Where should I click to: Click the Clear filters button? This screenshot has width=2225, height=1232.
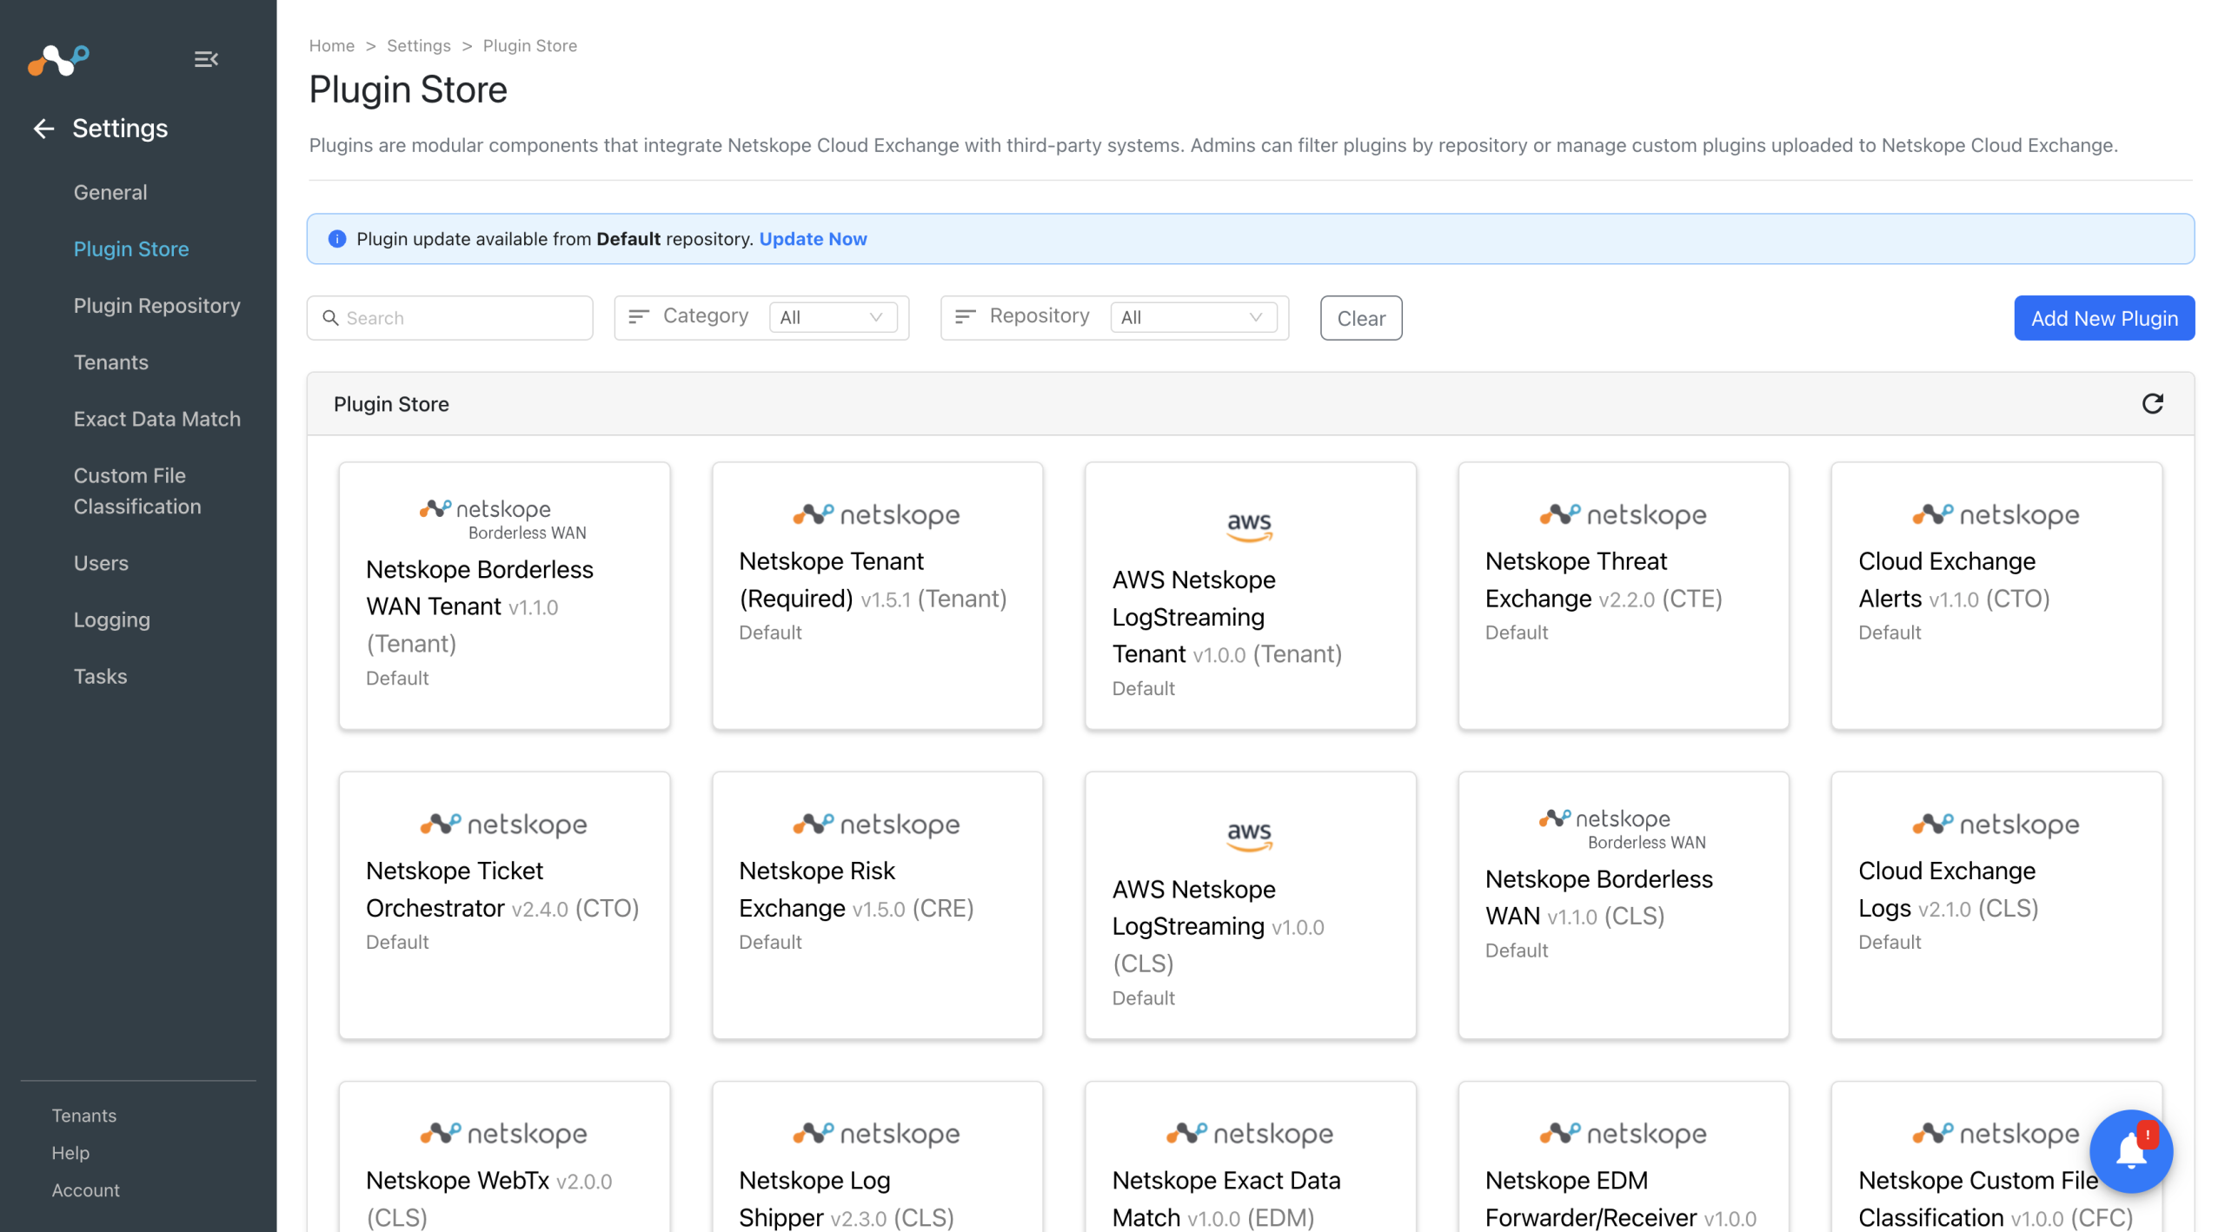click(x=1360, y=318)
